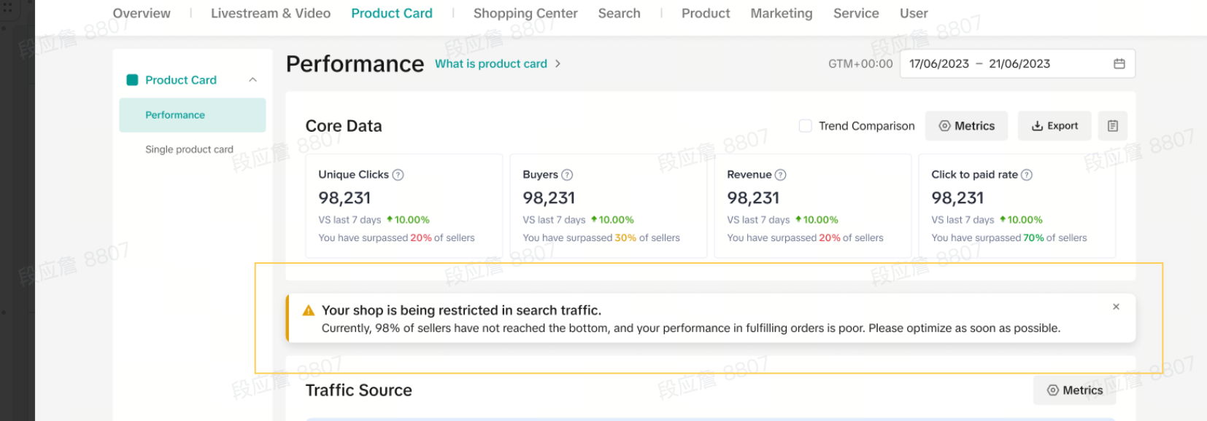Screen dimensions: 1207x421
Task: Switch to the Livestream & Video tab
Action: [x=270, y=13]
